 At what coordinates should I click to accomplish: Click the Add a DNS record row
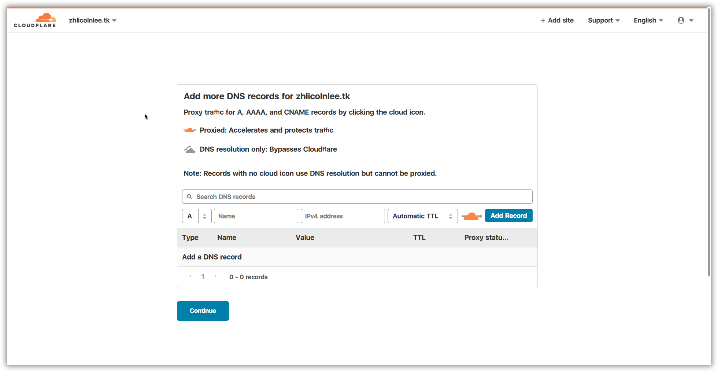[357, 257]
